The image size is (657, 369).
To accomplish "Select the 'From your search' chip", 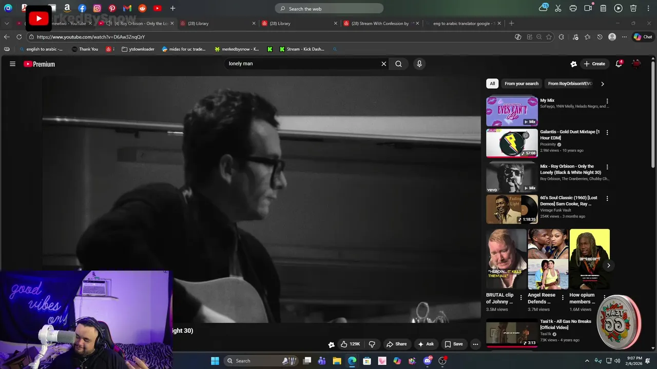I will click(521, 84).
